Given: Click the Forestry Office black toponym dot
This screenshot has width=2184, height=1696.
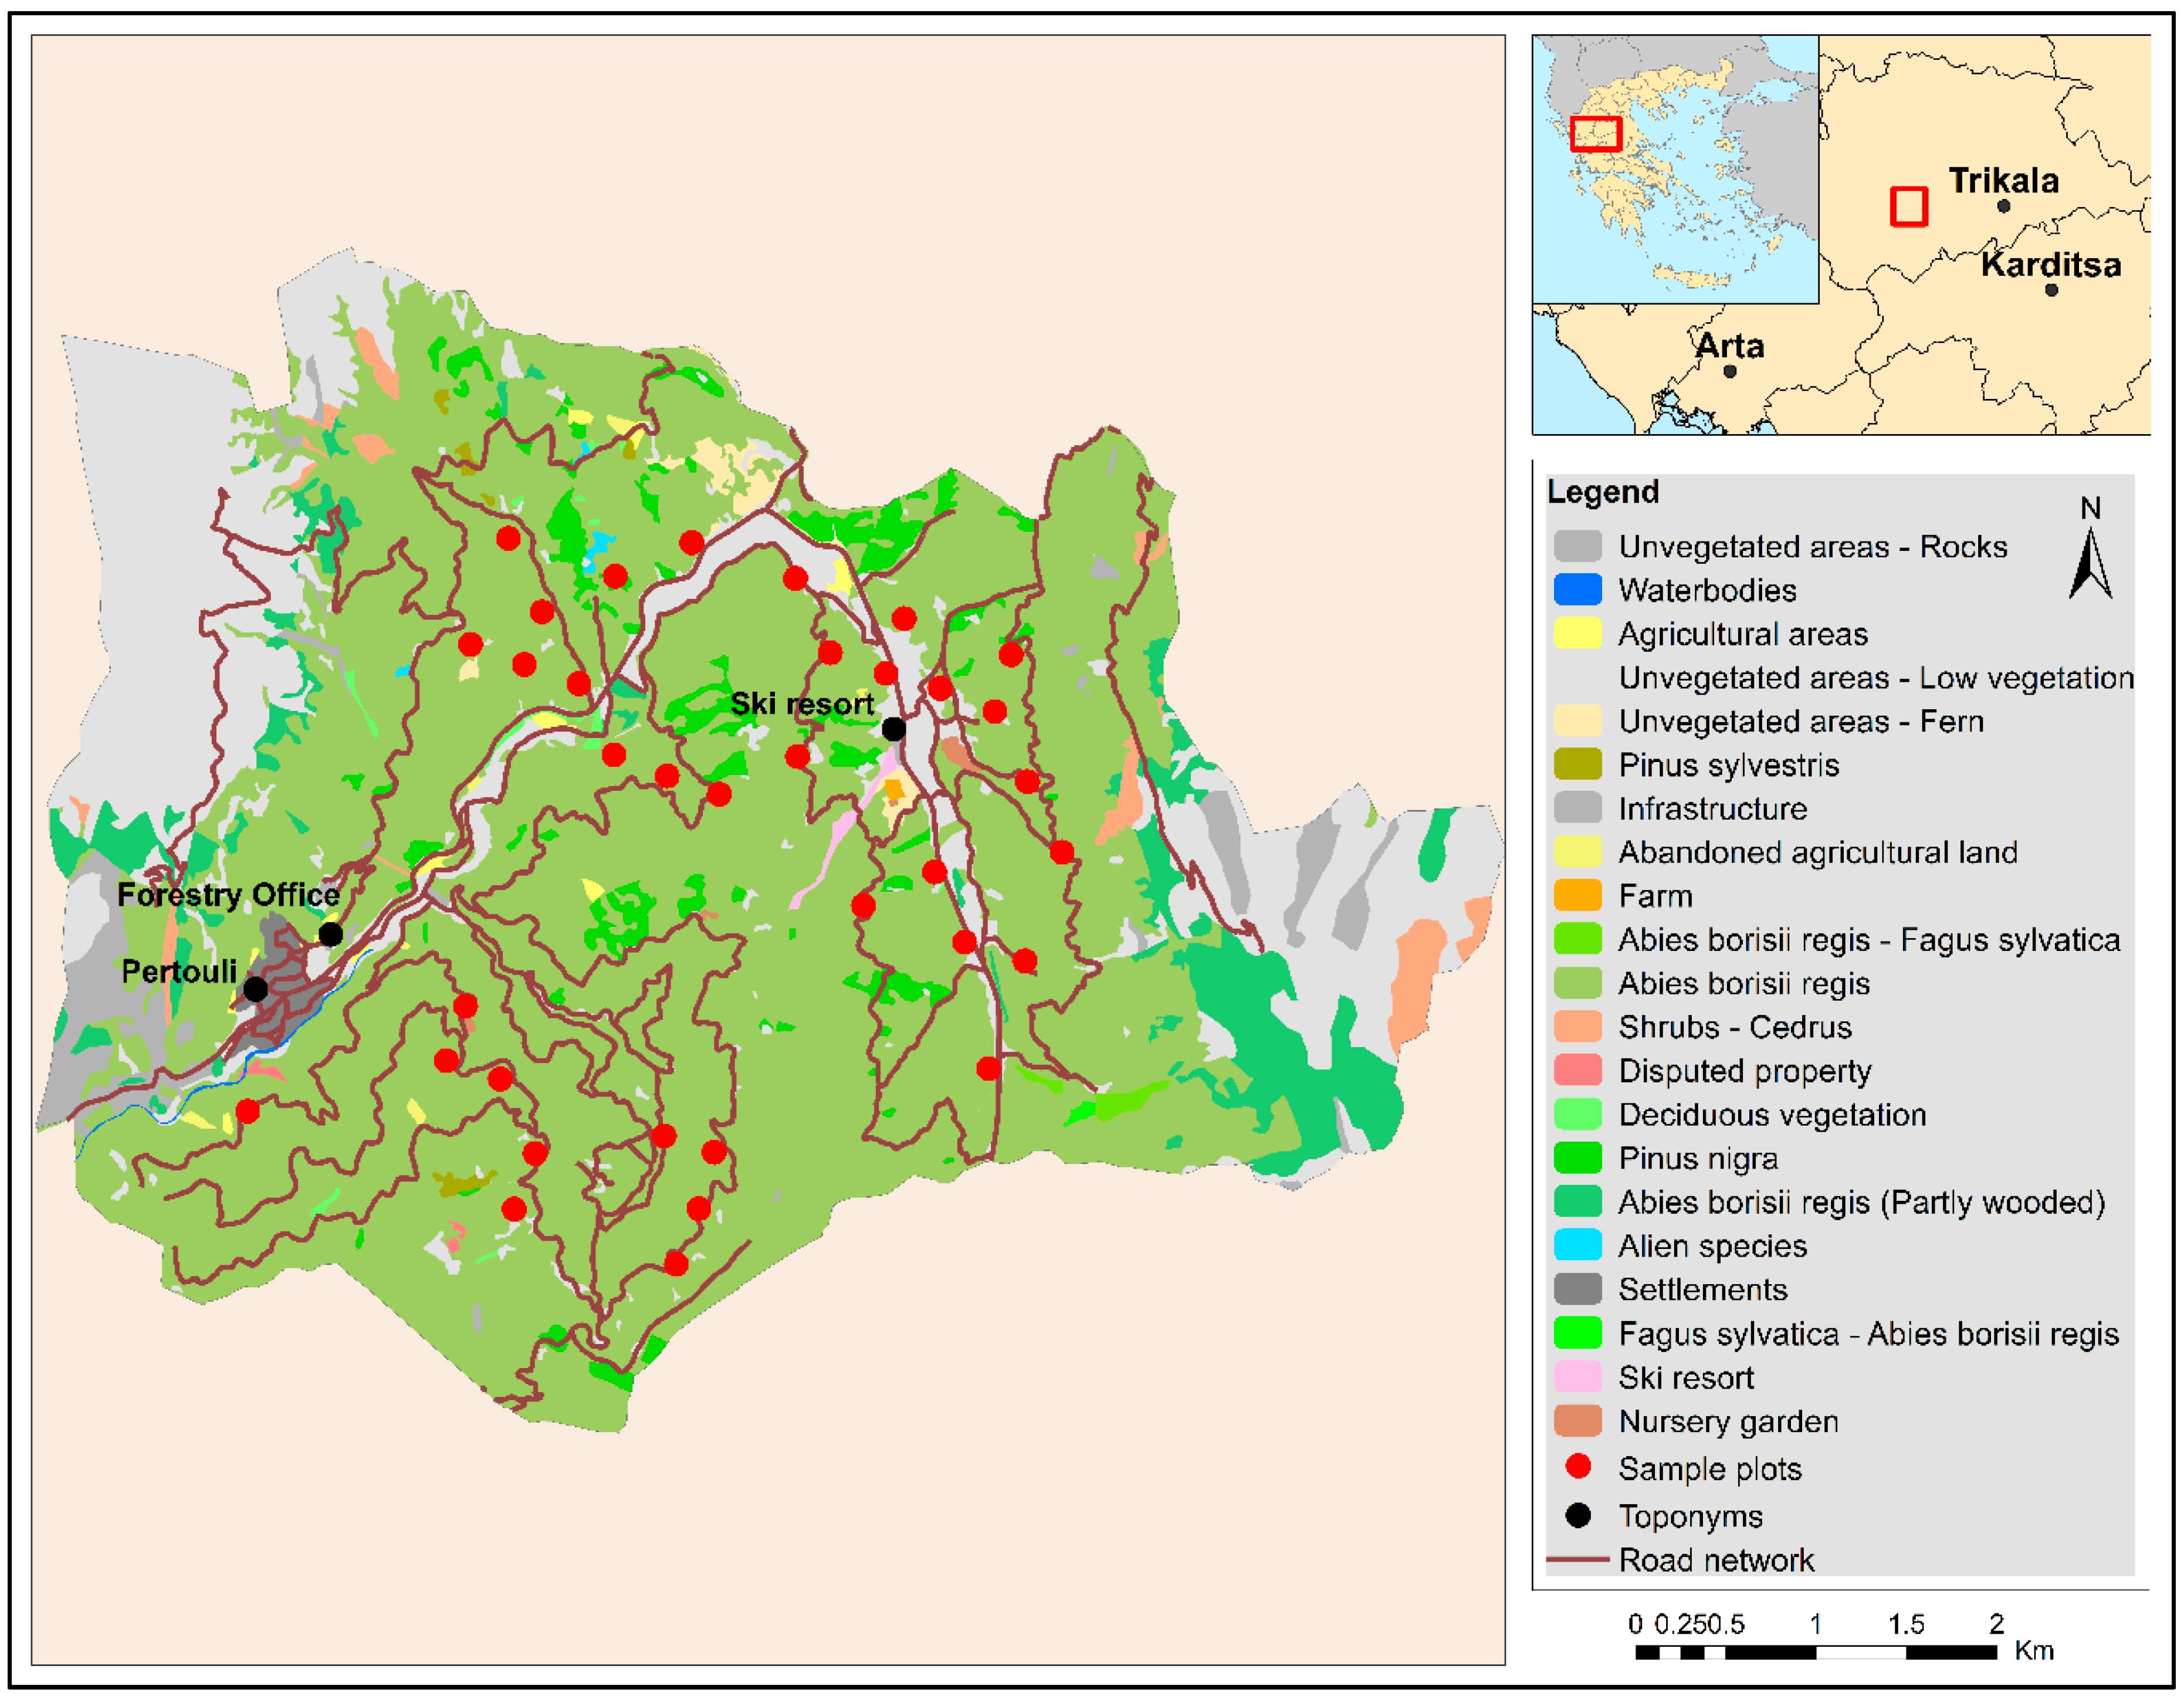Looking at the screenshot, I should 331,934.
